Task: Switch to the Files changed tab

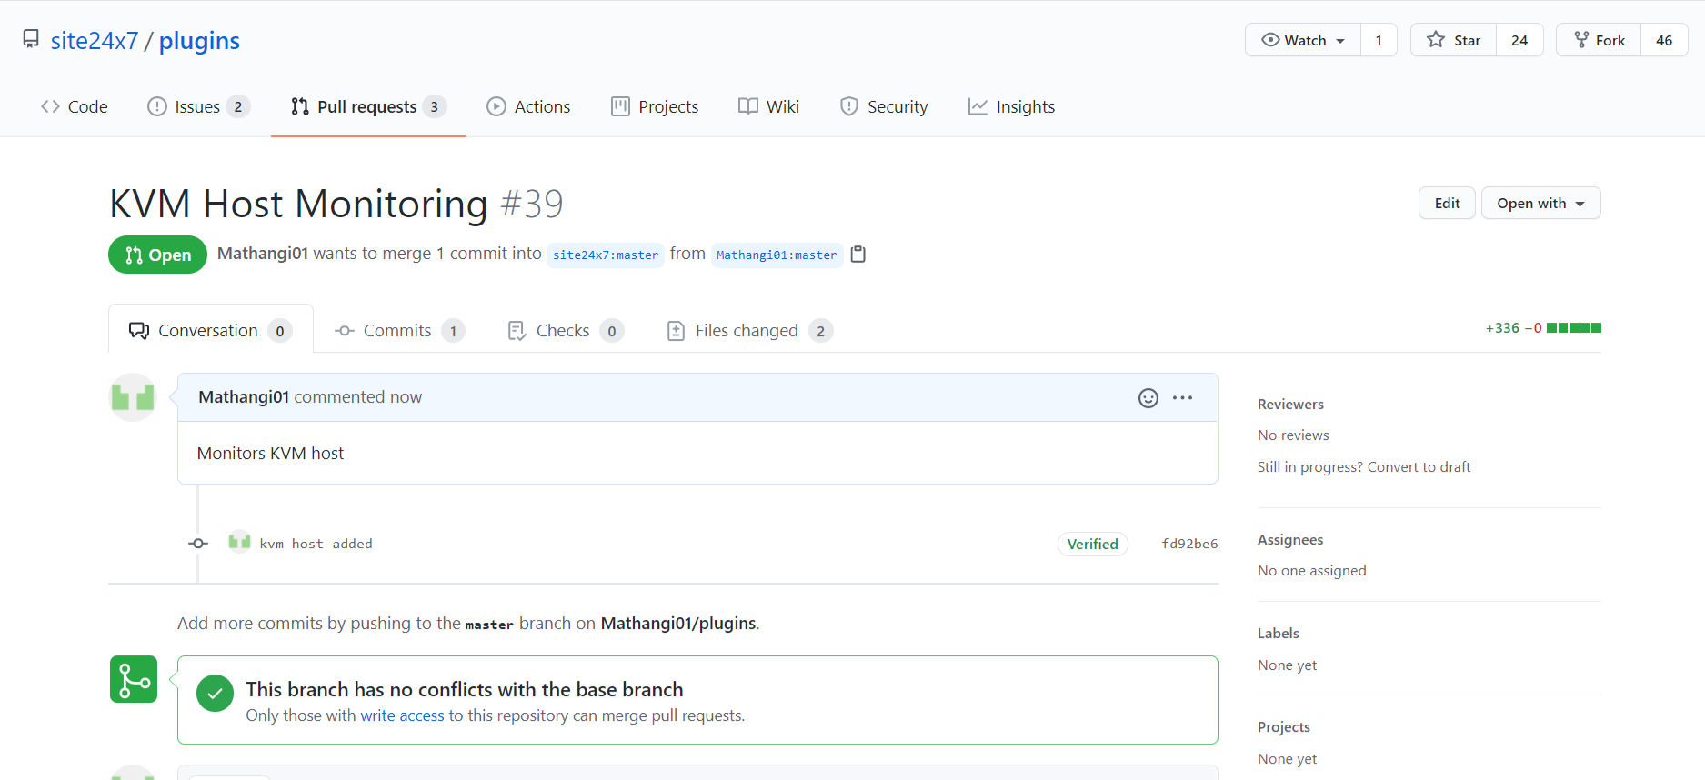Action: tap(748, 331)
